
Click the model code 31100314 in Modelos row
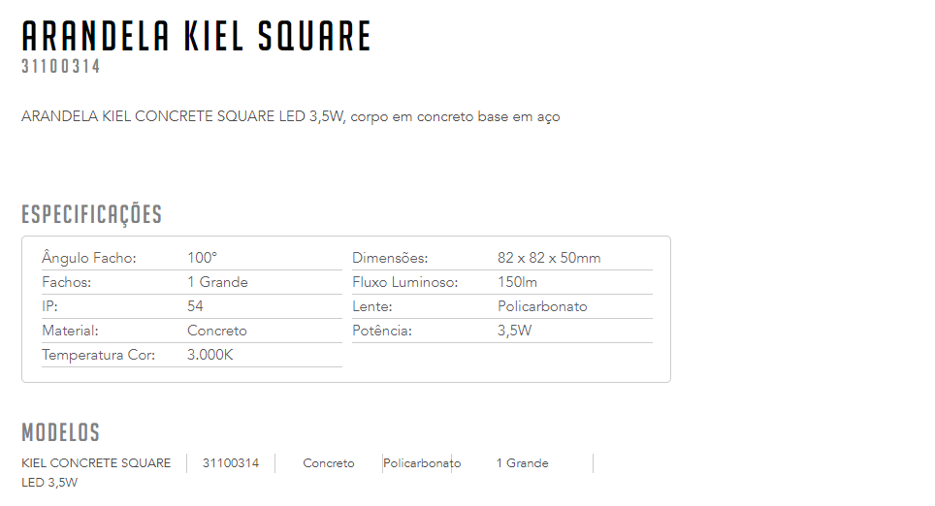coord(231,463)
